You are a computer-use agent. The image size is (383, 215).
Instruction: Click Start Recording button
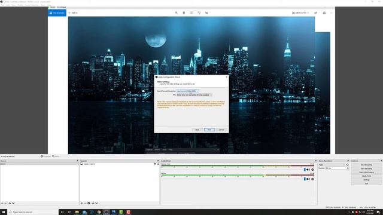tap(366, 168)
